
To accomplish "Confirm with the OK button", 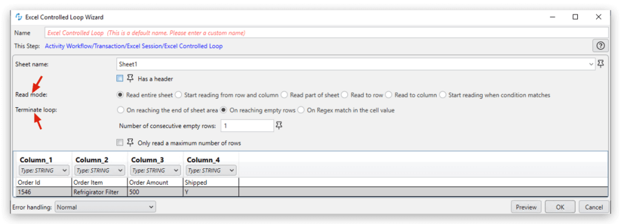I will tap(560, 207).
